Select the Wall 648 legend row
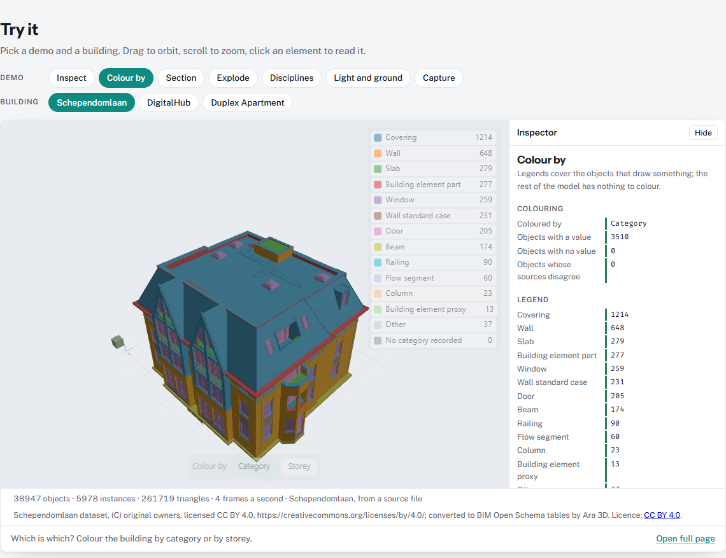This screenshot has width=726, height=558. [x=434, y=153]
